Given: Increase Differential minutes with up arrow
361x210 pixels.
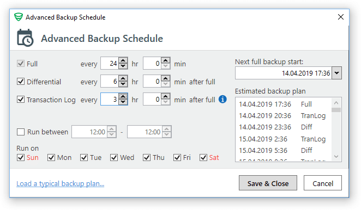Looking at the screenshot, I should click(166, 78).
